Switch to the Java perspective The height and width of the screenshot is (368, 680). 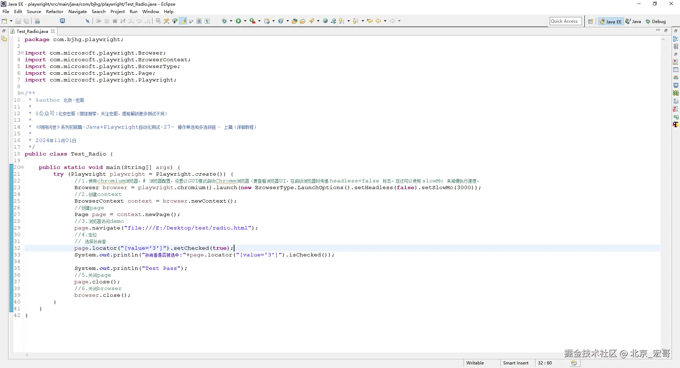[x=633, y=22]
